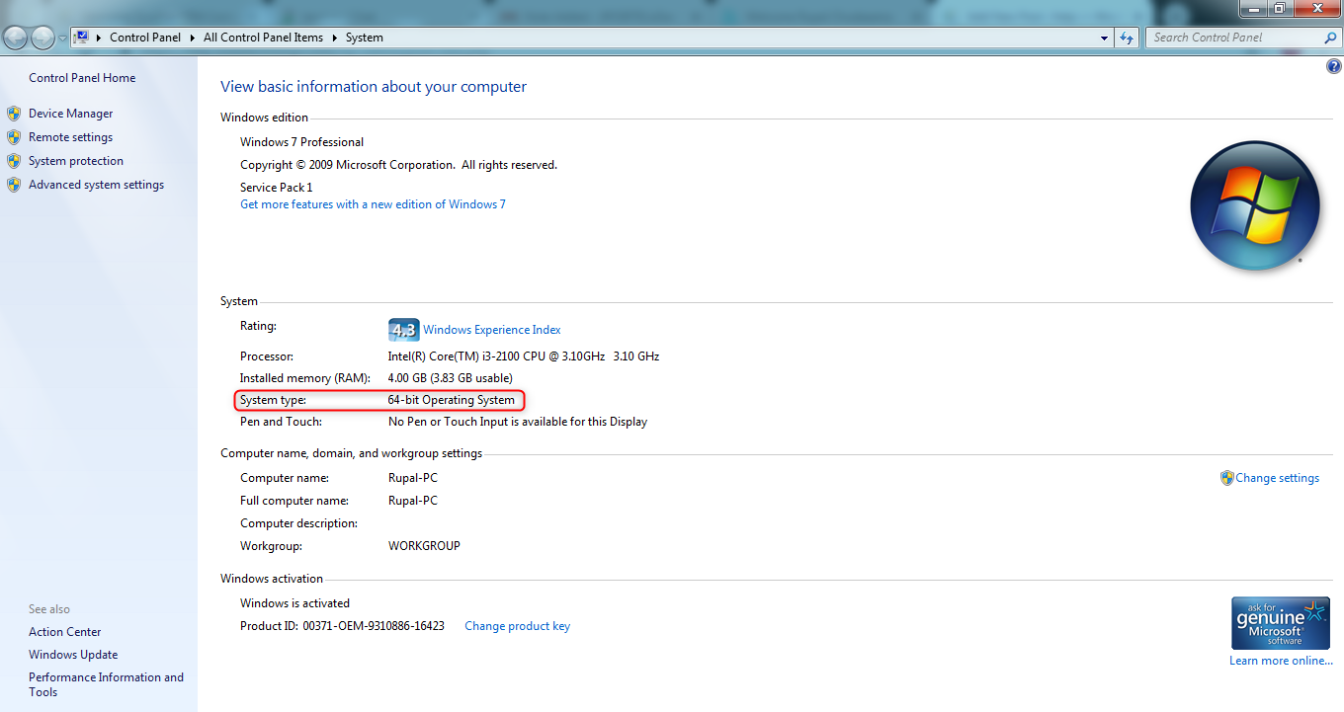The height and width of the screenshot is (712, 1344).
Task: Select Control Panel breadcrumb in address bar
Action: pos(145,38)
